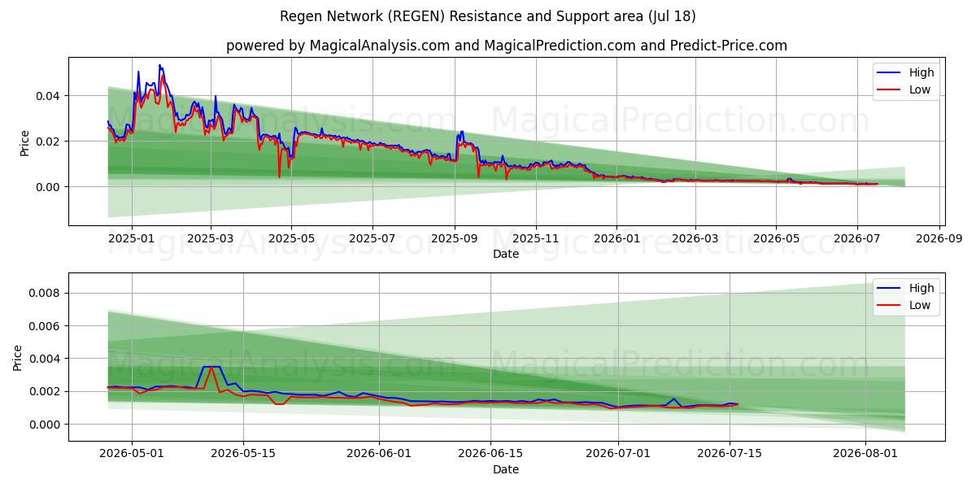
Task: Click the top chart x-axis label '2026-01'
Action: [617, 239]
